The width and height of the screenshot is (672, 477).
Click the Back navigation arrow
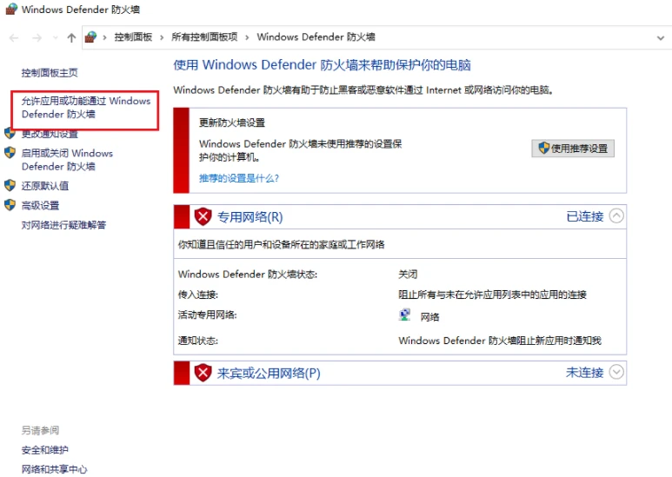pyautogui.click(x=14, y=37)
